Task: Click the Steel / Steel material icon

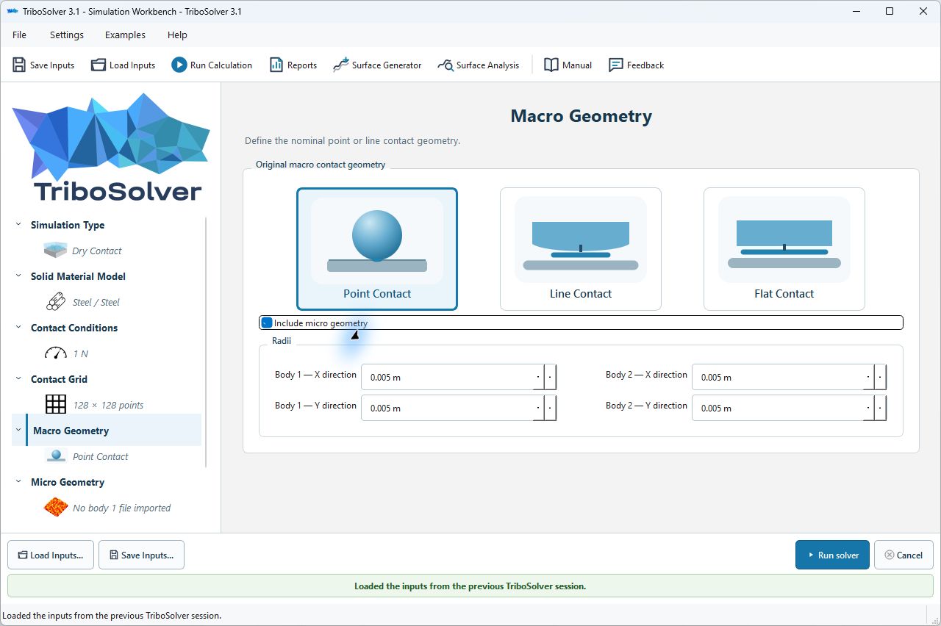Action: (56, 302)
